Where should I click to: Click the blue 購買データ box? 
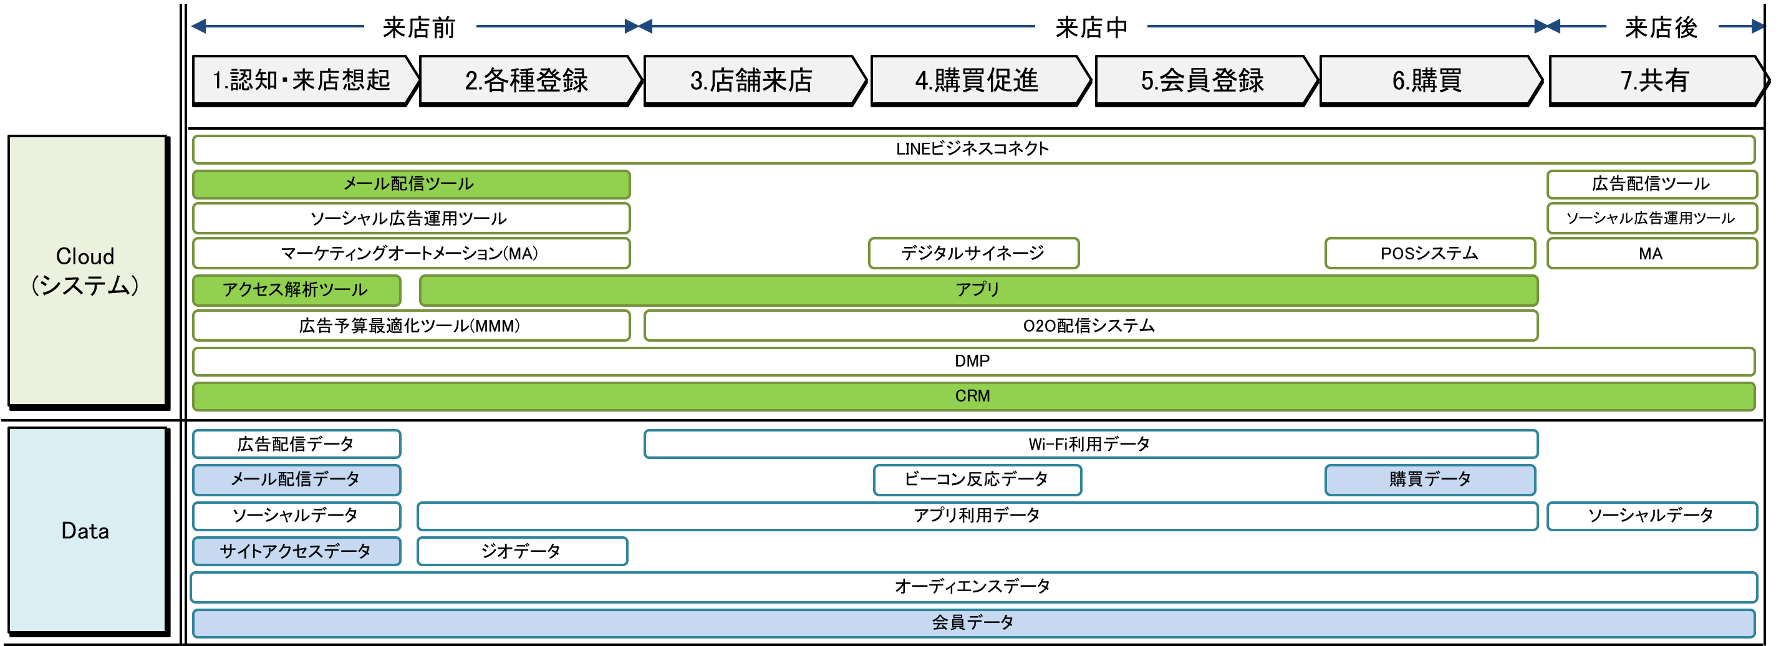[1429, 480]
